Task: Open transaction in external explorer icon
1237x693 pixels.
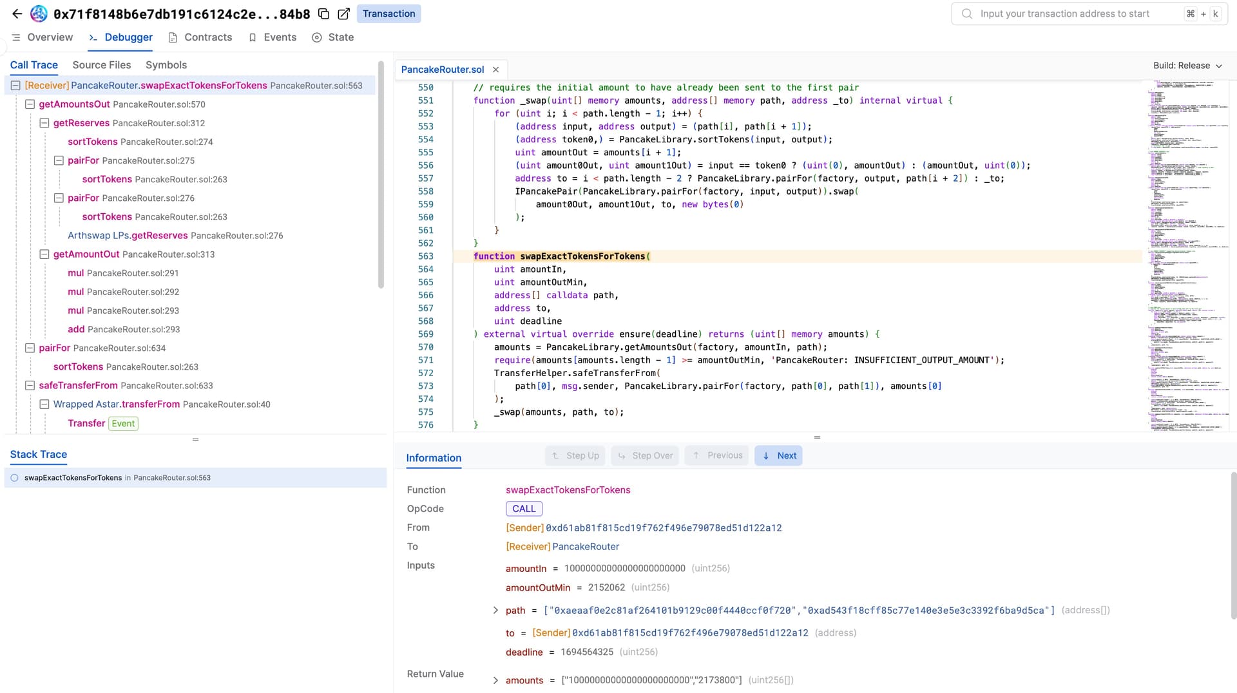Action: pos(344,14)
